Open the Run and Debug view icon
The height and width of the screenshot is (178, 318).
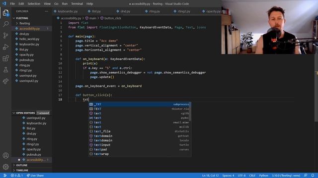coord(5,47)
